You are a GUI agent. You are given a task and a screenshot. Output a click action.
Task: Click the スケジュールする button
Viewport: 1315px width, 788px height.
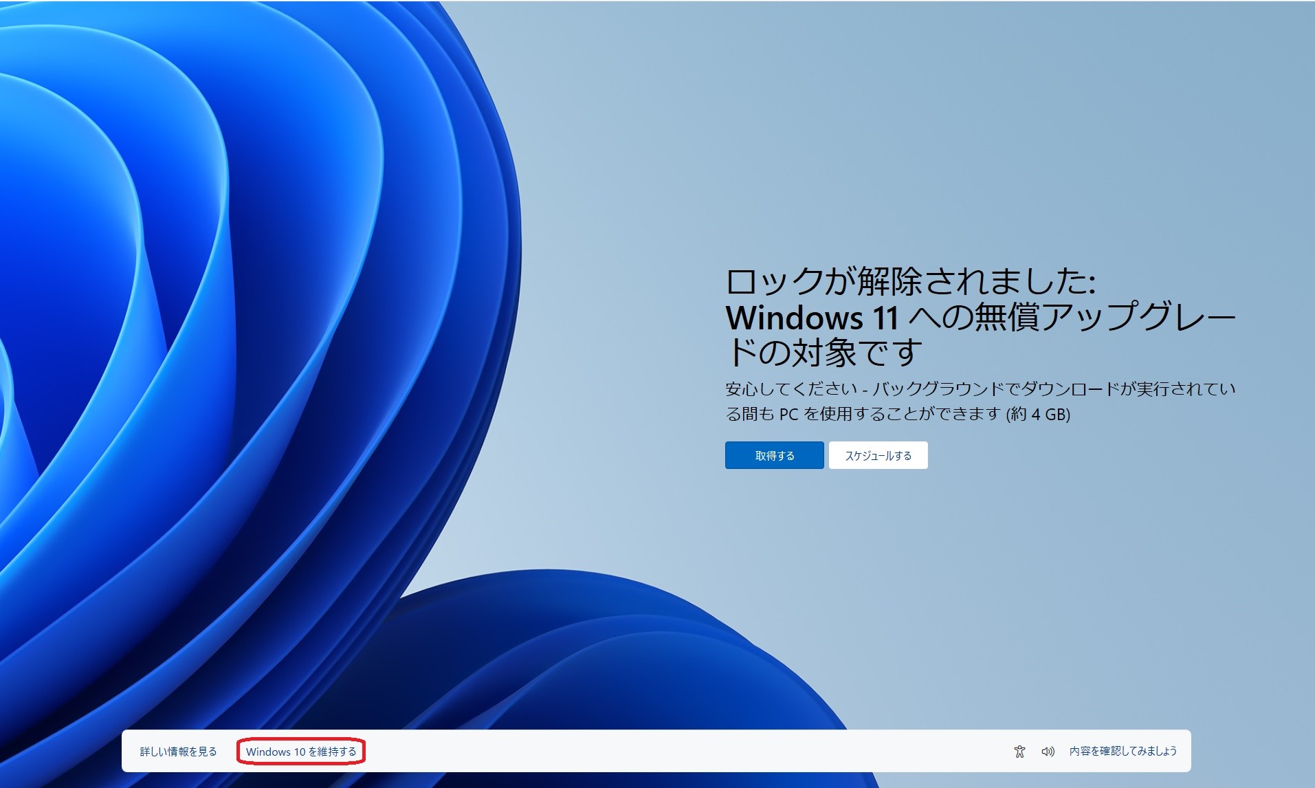[878, 455]
